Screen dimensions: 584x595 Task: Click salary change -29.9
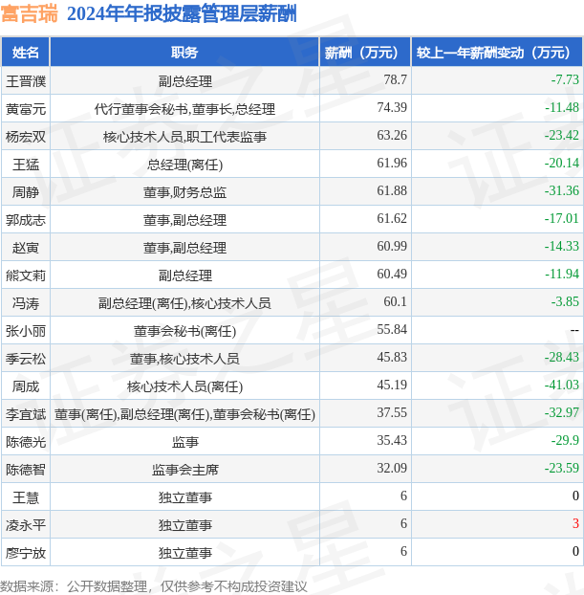point(565,440)
